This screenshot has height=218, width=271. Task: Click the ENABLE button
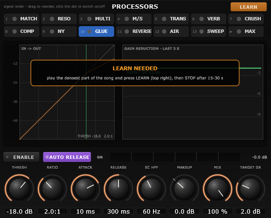pos(21,157)
